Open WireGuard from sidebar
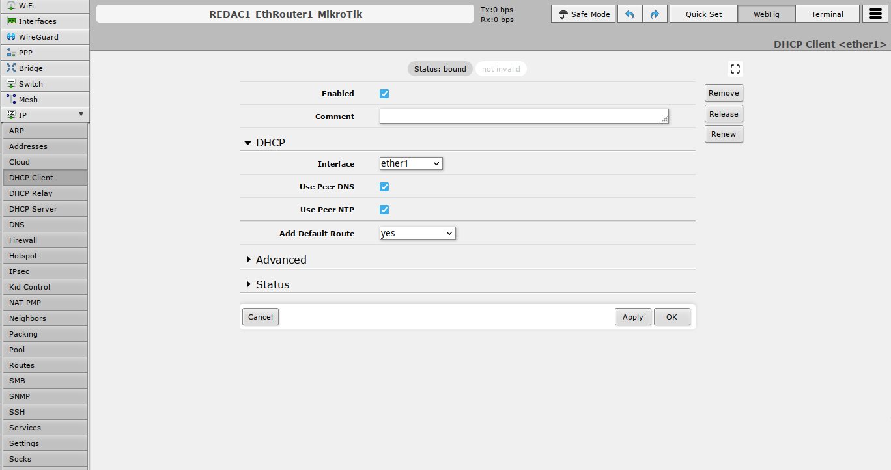 [38, 37]
